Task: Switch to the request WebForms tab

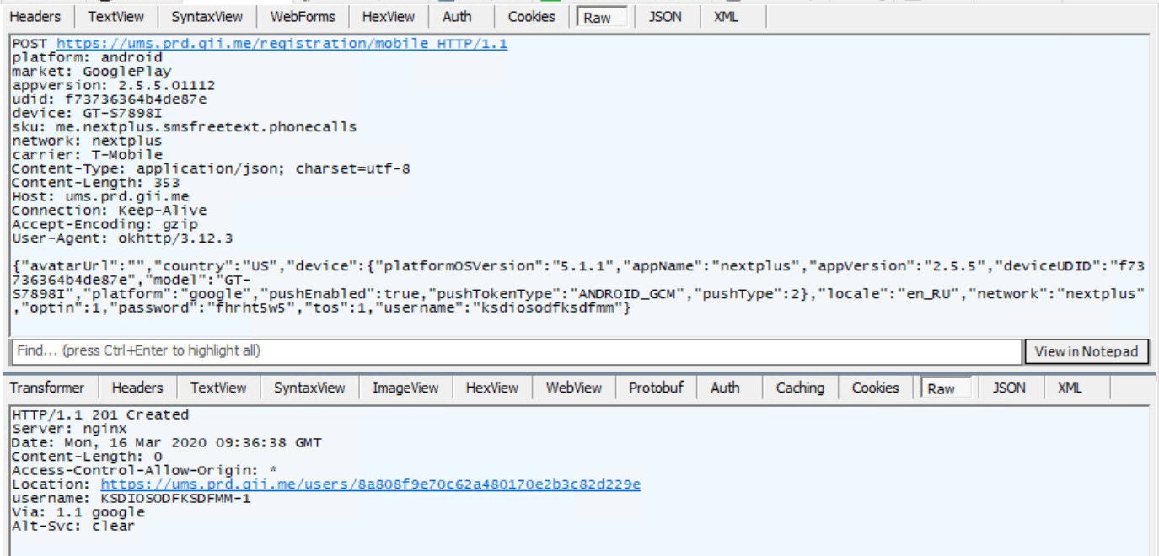Action: point(303,17)
